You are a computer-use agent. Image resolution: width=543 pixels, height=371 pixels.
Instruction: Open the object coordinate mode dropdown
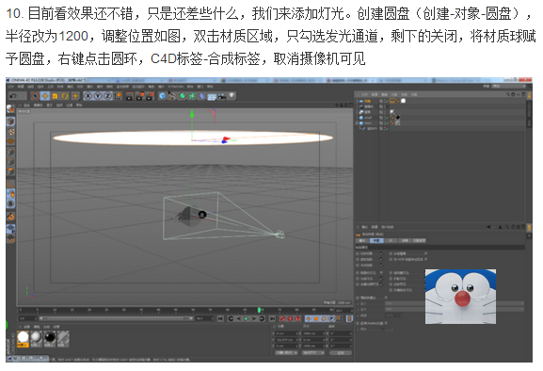click(286, 353)
